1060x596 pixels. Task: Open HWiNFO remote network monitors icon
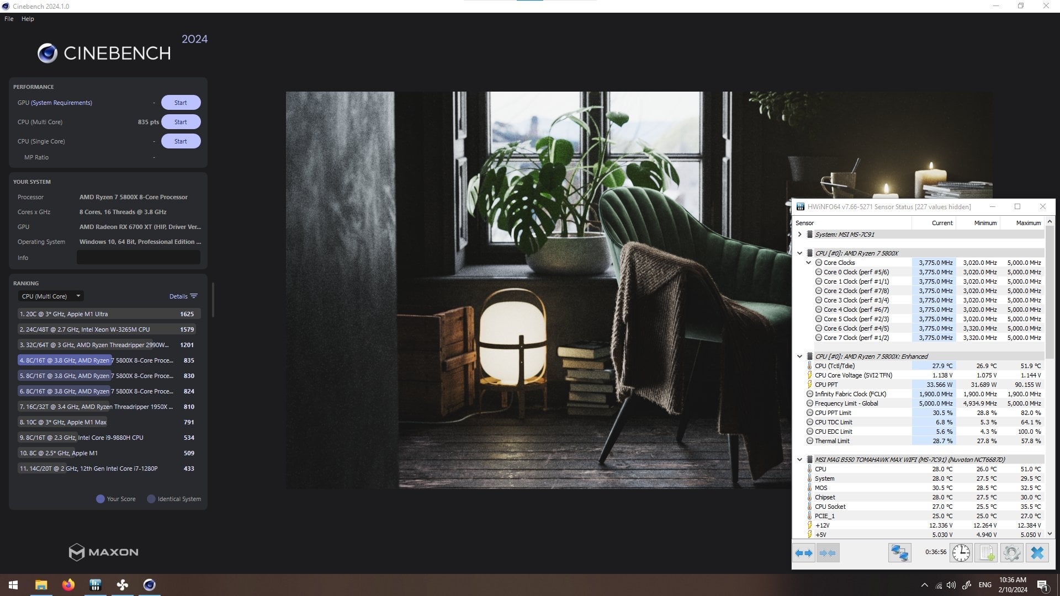[x=899, y=553]
